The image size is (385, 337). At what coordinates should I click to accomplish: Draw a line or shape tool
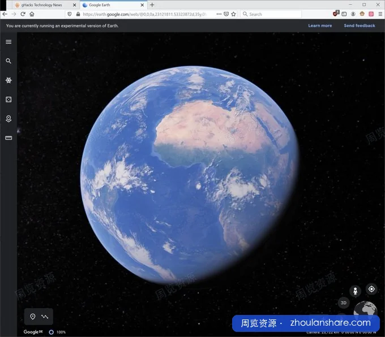click(x=45, y=317)
